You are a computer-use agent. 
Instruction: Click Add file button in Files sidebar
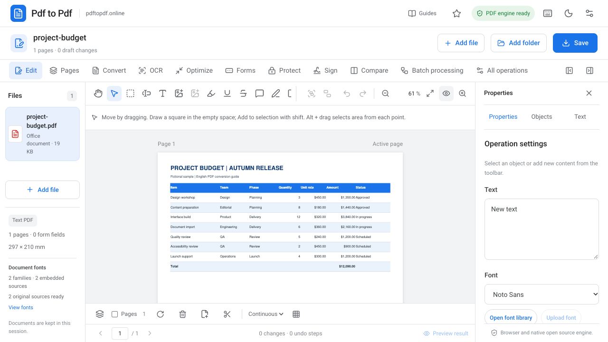pos(42,190)
